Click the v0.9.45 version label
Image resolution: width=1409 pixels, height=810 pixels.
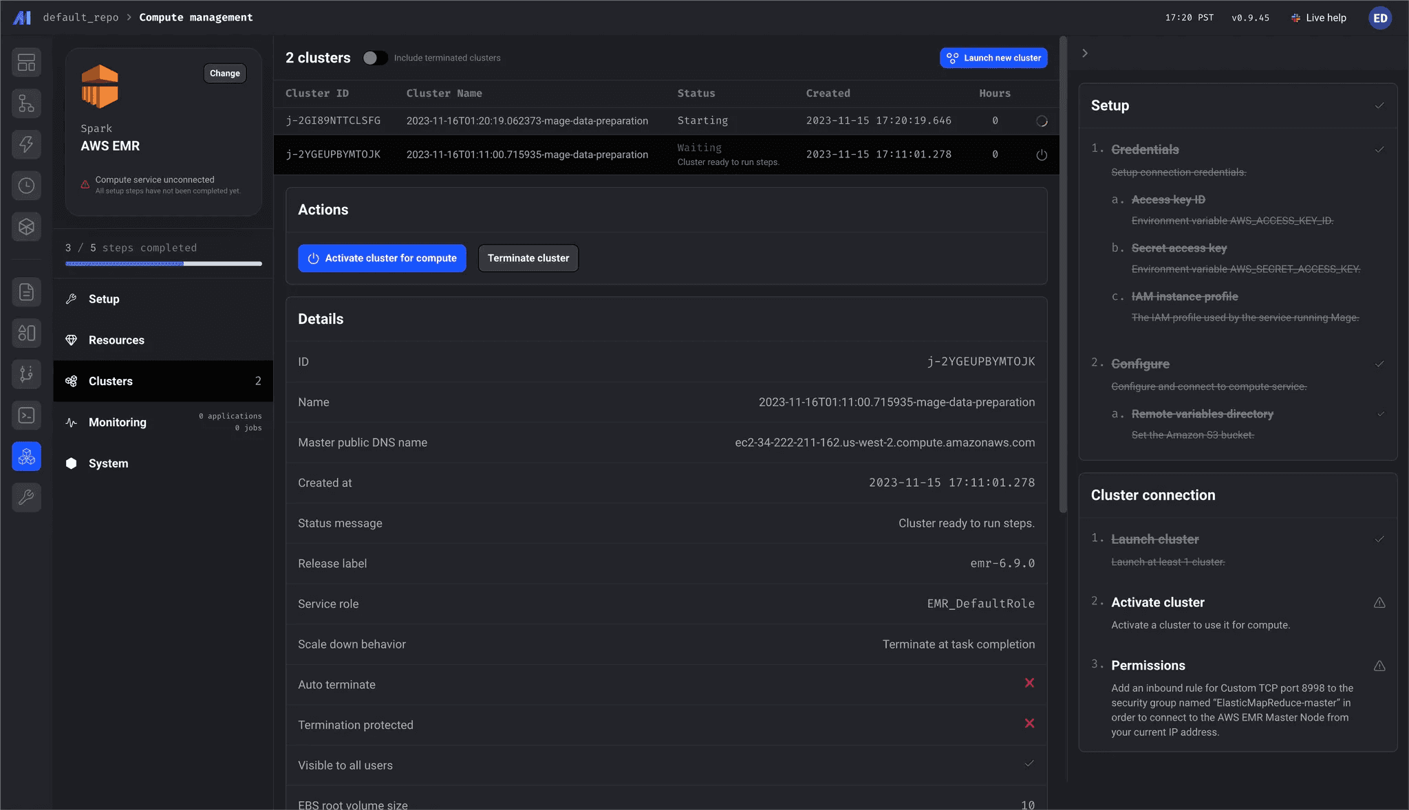(1250, 18)
